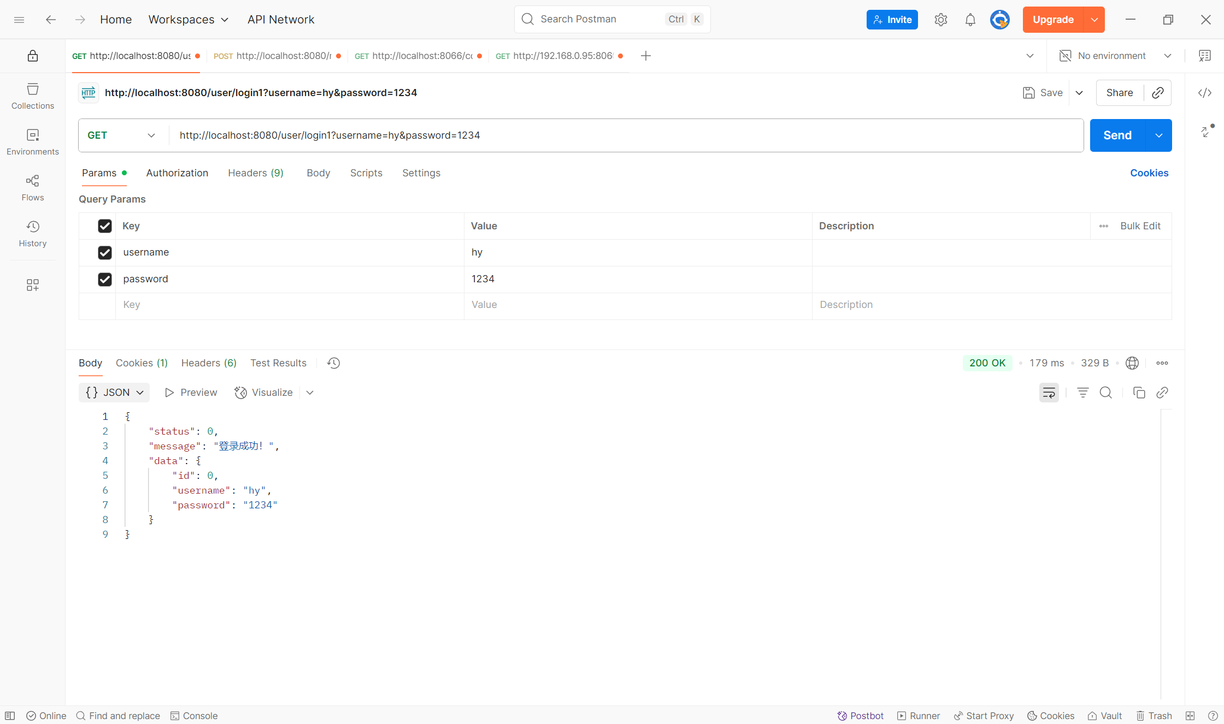Open the No environment selector
Image resolution: width=1224 pixels, height=724 pixels.
(x=1116, y=56)
